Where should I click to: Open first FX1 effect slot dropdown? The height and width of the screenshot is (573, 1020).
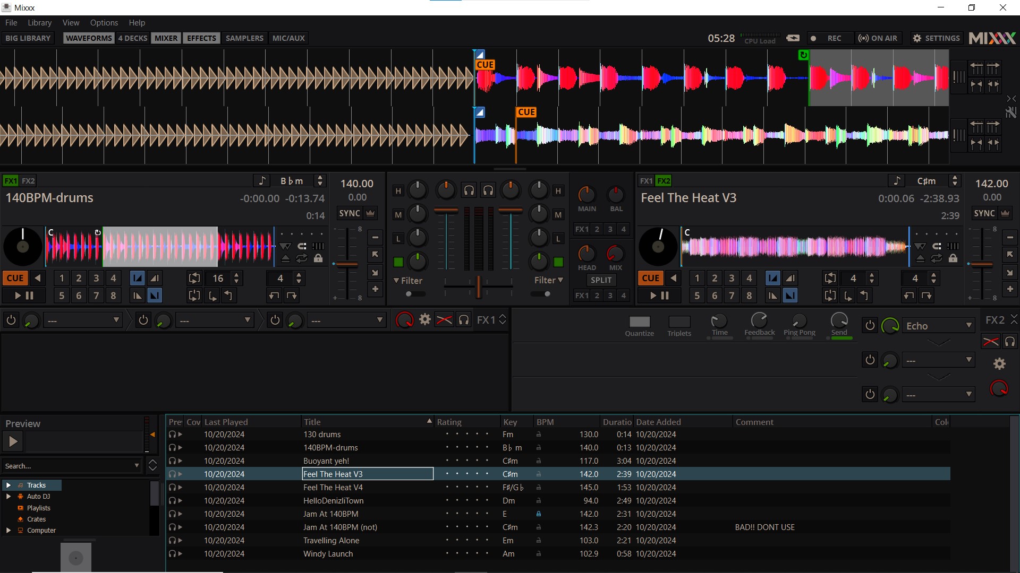(83, 320)
